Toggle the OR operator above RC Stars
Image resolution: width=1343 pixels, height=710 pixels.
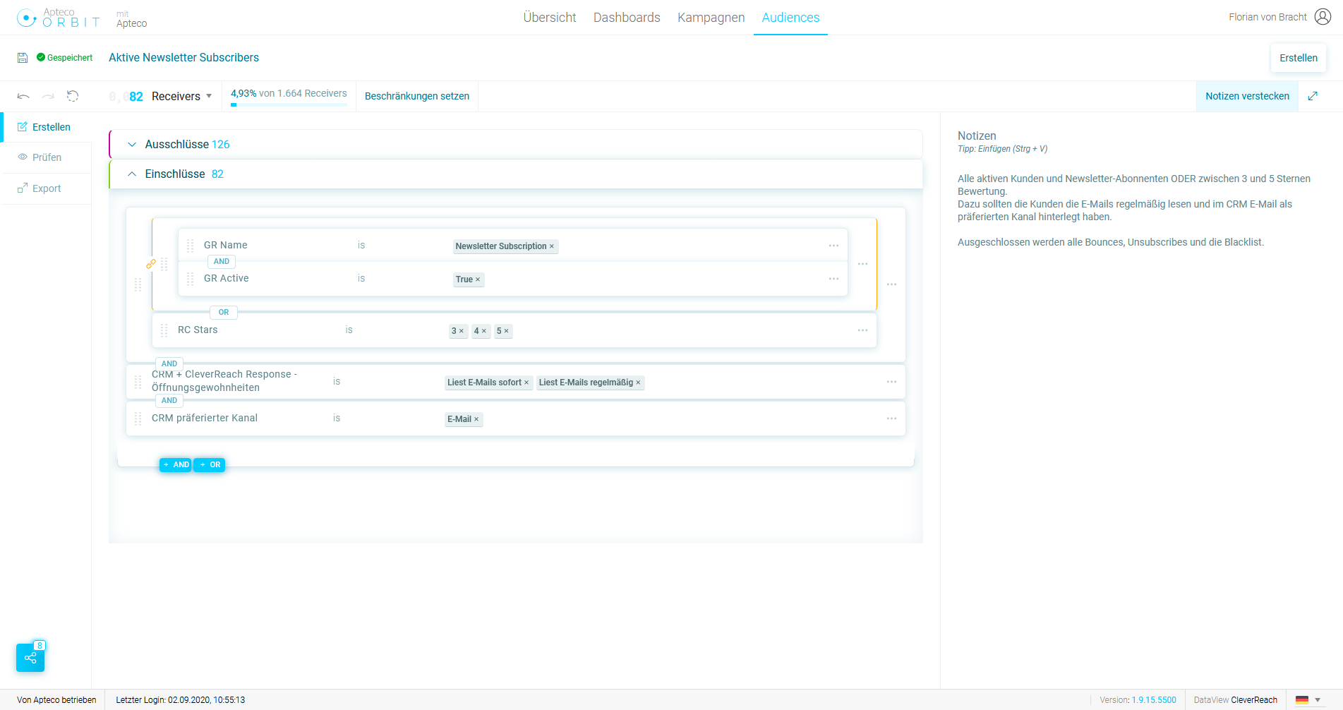point(224,312)
